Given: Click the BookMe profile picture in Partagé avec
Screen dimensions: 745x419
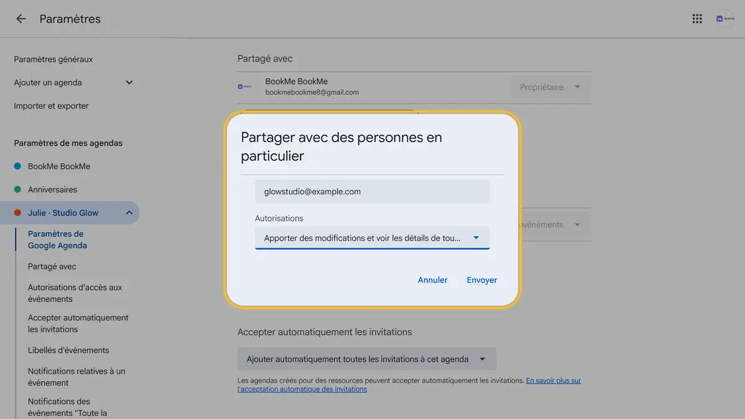Looking at the screenshot, I should 245,87.
